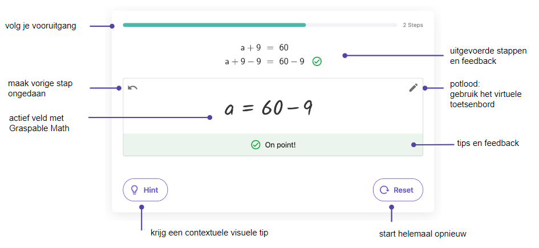Click the undo arrow icon

tap(133, 88)
